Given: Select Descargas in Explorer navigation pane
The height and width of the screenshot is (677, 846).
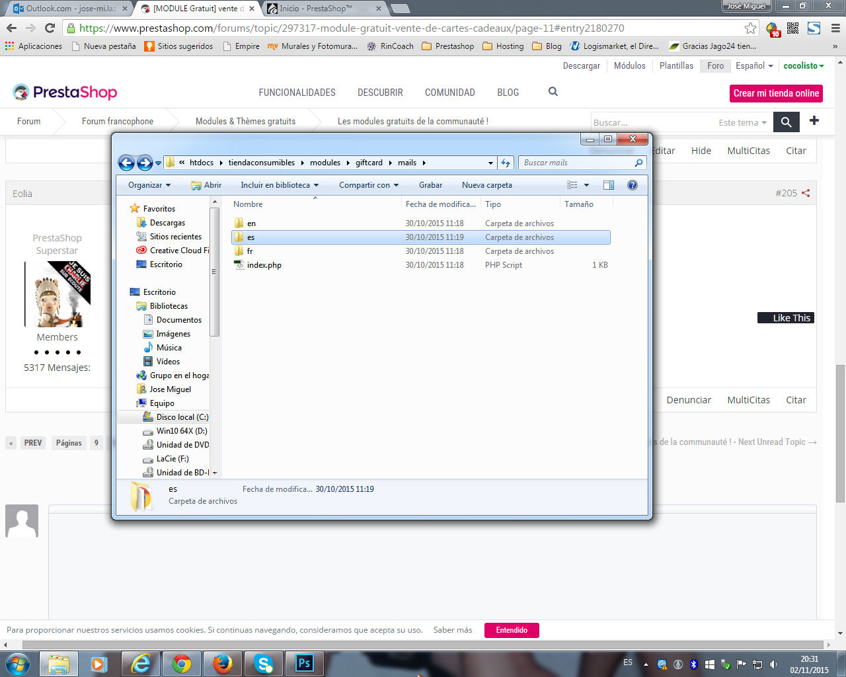Looking at the screenshot, I should 167,223.
